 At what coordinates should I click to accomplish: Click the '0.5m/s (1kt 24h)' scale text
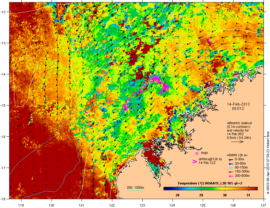click(x=239, y=138)
